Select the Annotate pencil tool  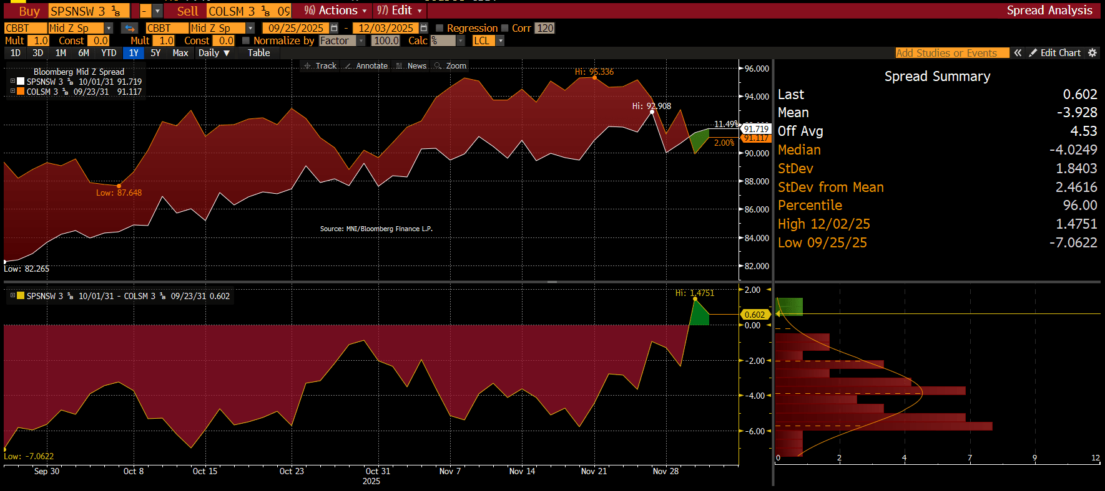(x=366, y=65)
